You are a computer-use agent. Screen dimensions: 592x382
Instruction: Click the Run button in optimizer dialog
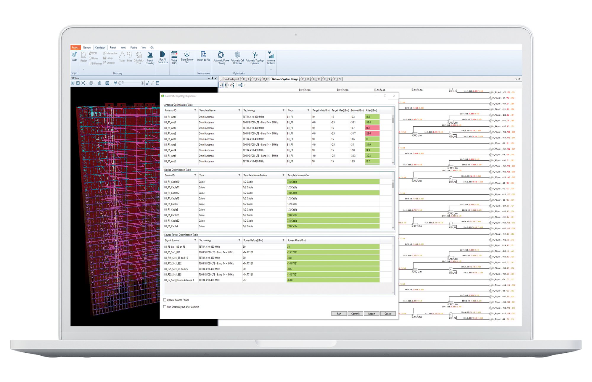click(339, 314)
